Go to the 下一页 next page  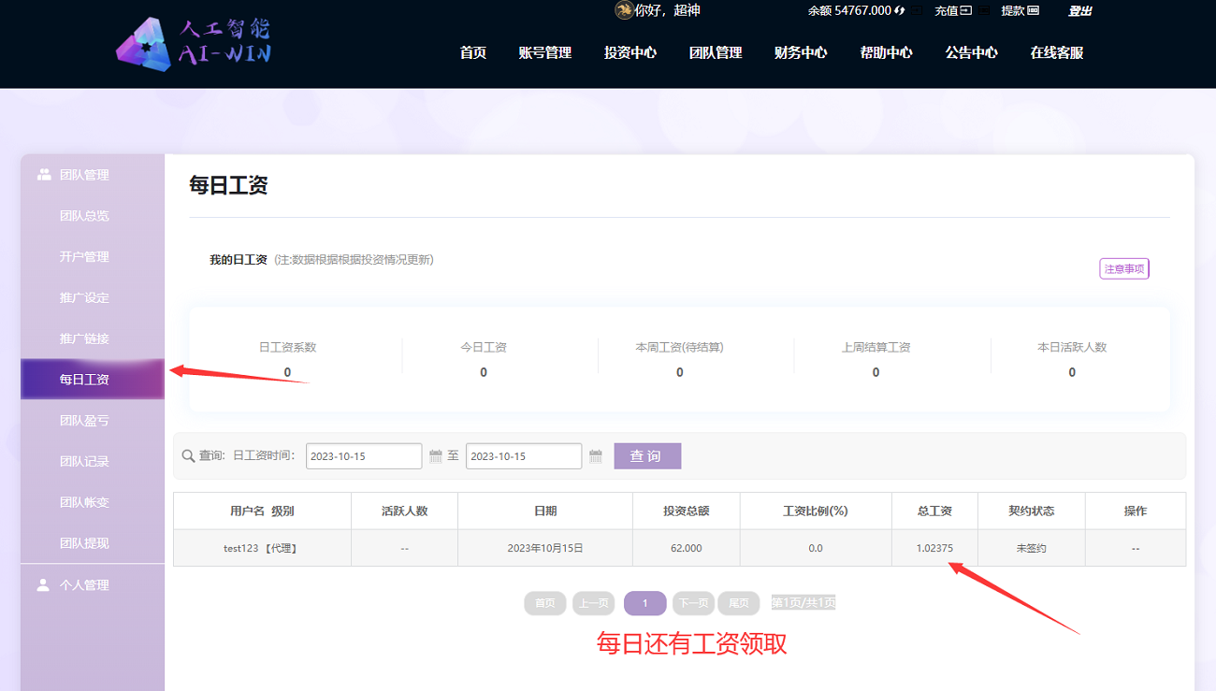click(692, 603)
